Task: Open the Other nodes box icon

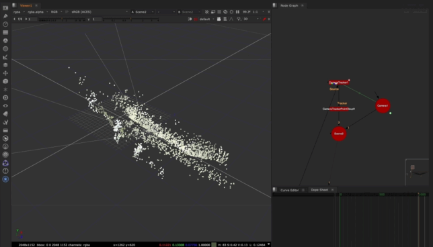Action: point(5,130)
